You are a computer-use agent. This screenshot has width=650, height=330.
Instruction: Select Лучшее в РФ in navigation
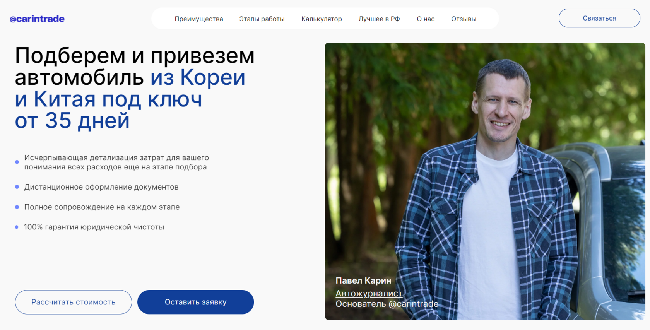point(379,19)
